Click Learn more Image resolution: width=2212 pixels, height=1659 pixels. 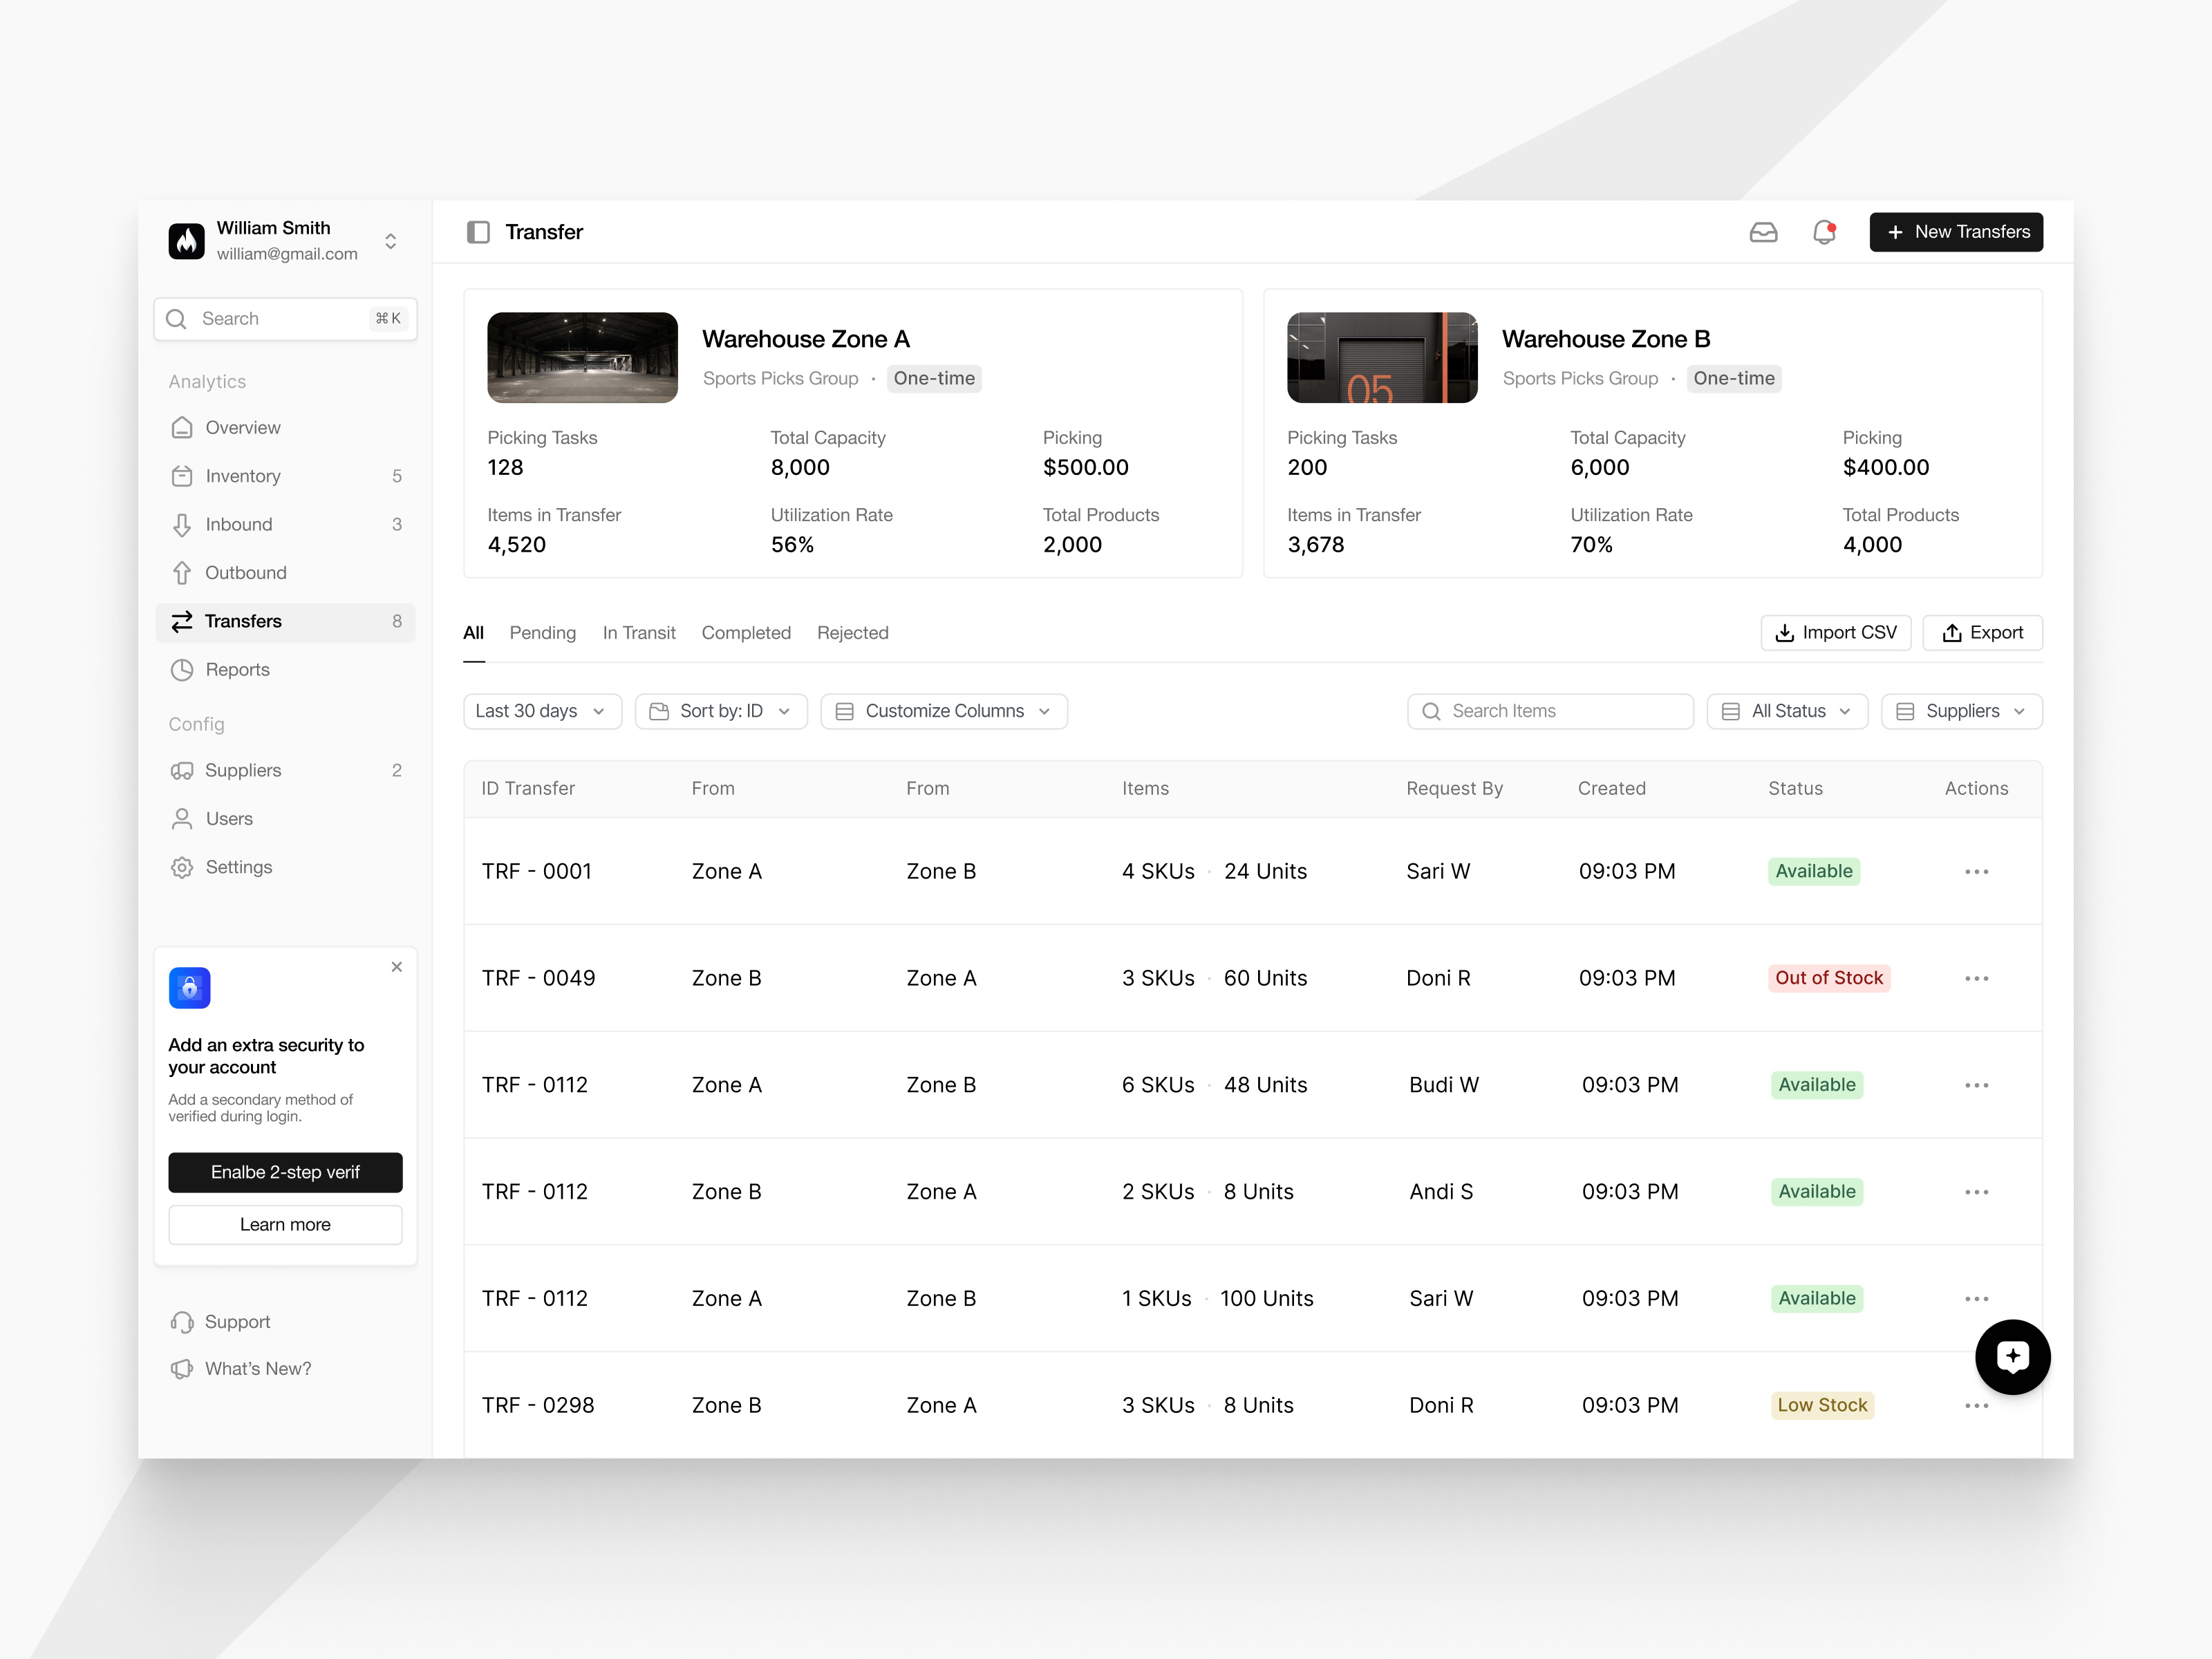pyautogui.click(x=285, y=1225)
